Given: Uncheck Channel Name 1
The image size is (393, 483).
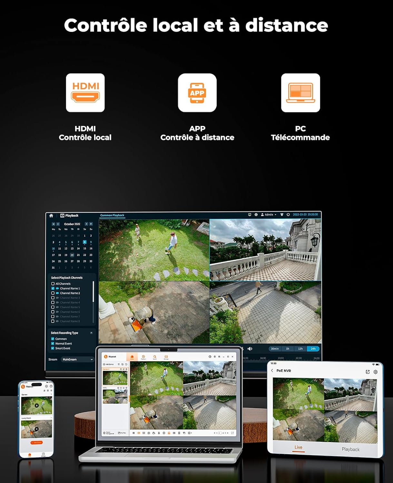Looking at the screenshot, I should (x=53, y=289).
